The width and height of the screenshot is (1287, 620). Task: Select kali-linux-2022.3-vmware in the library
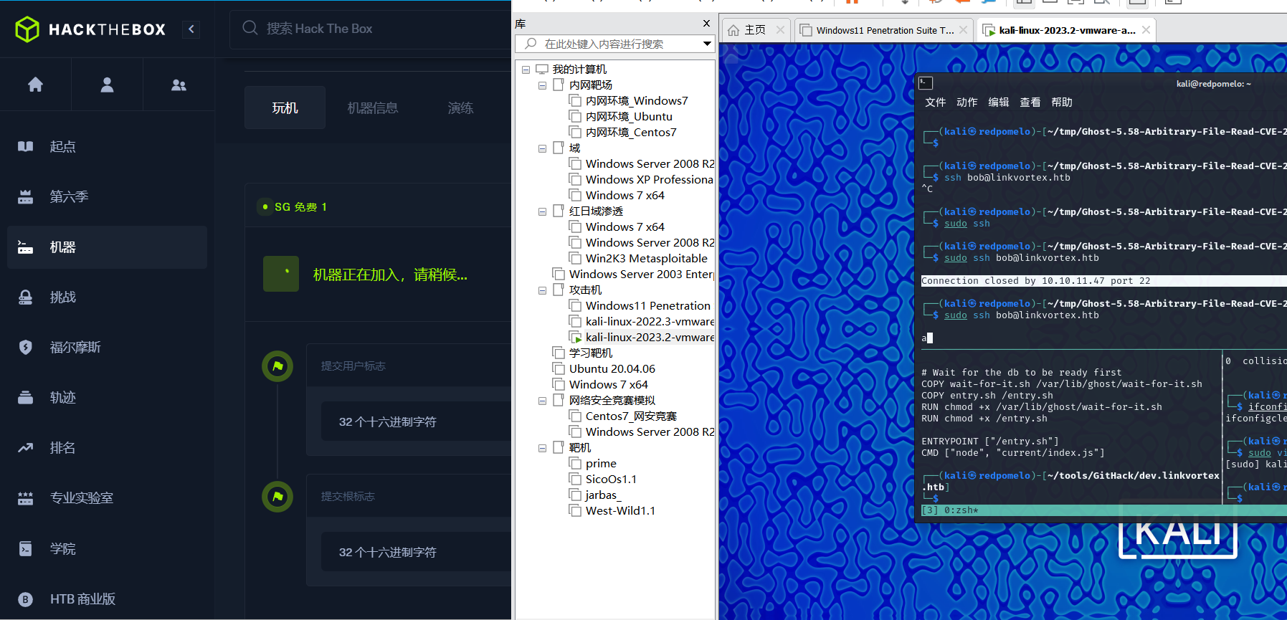point(650,322)
